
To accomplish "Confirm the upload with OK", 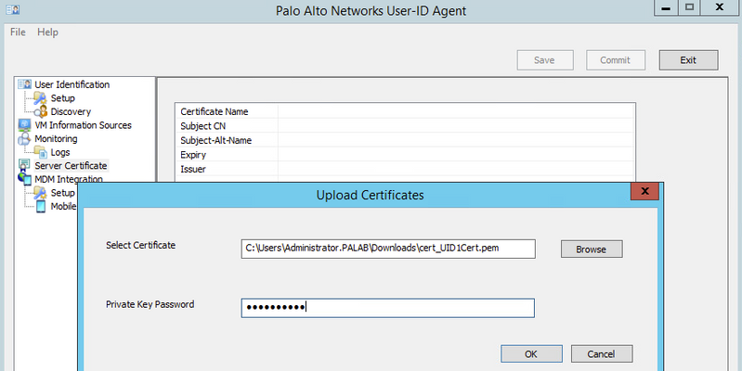I will click(530, 353).
